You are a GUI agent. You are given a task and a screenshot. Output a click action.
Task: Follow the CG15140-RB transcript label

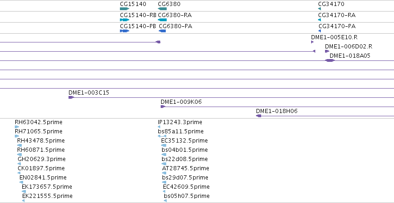click(138, 15)
